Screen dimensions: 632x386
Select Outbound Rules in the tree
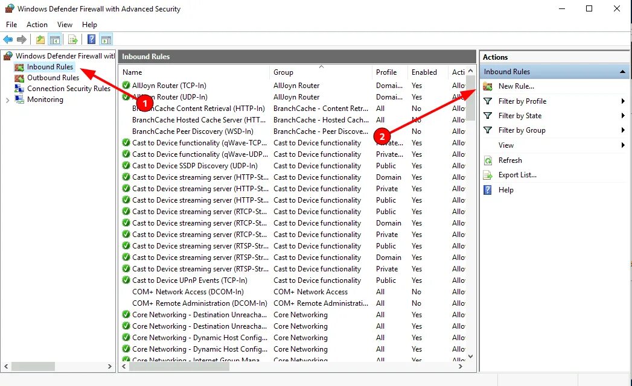[53, 78]
